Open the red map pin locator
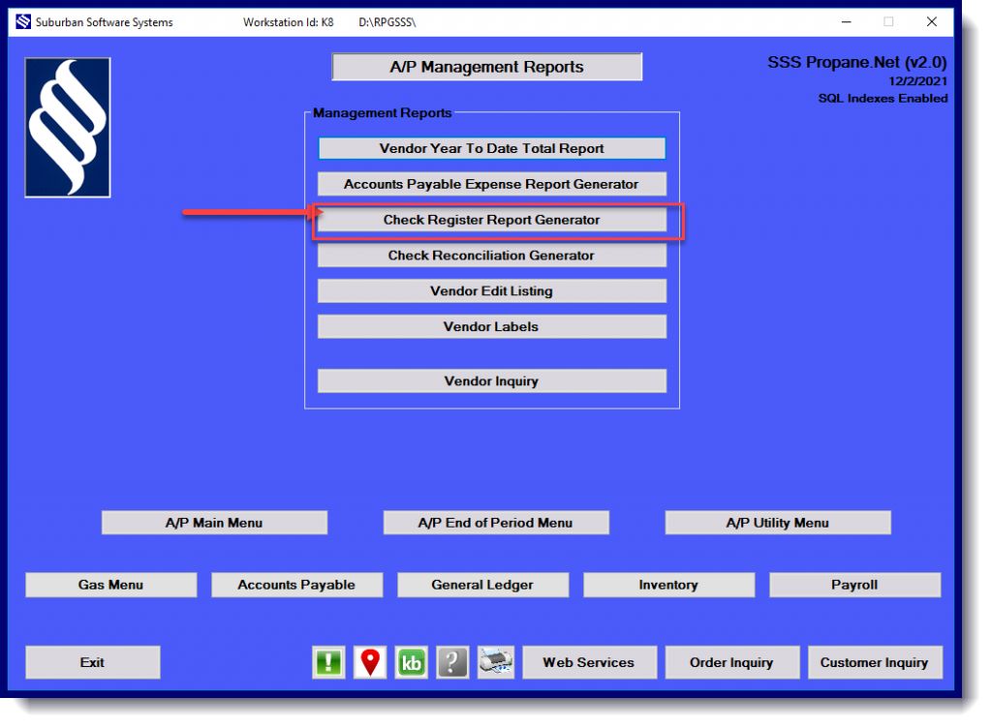Viewport: 992px width, 728px height. (370, 662)
